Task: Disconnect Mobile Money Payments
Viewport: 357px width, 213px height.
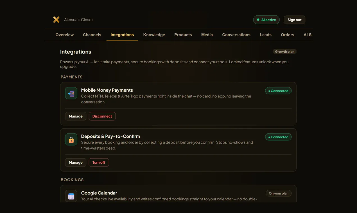Action: click(102, 116)
